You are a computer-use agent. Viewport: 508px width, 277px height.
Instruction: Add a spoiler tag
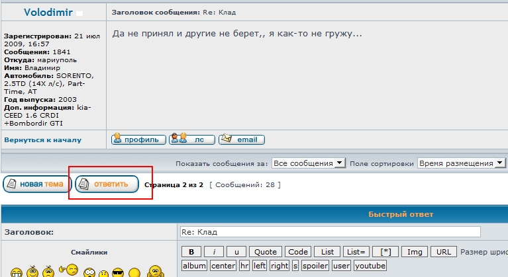pyautogui.click(x=315, y=266)
